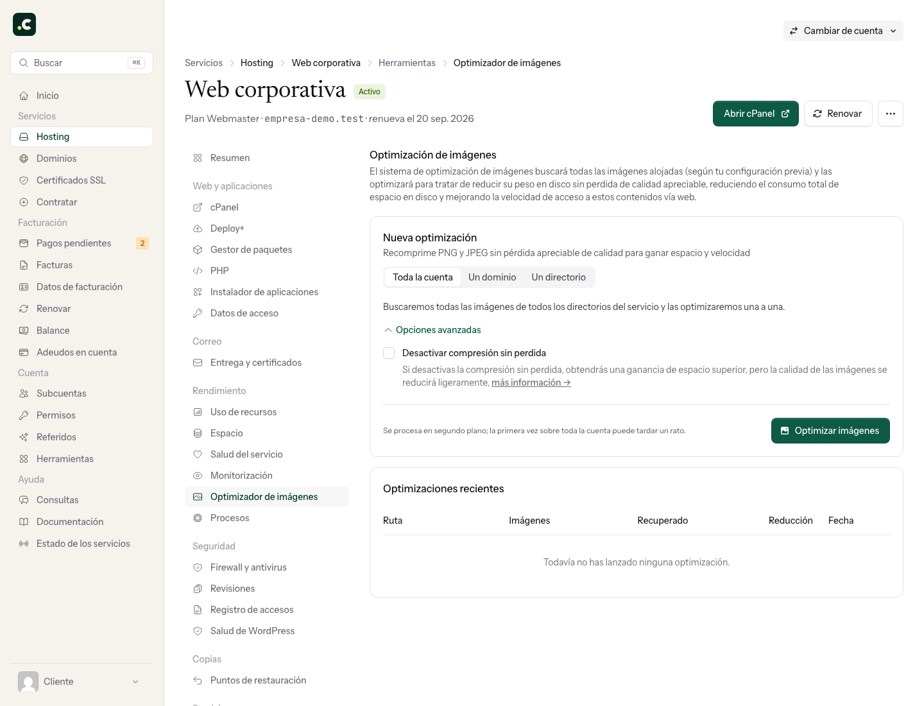Open Subcuentas page
Viewport: 924px width, 706px height.
click(81, 393)
